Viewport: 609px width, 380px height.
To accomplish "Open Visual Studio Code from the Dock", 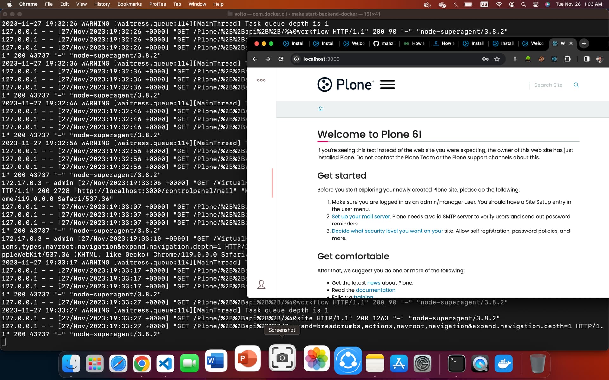I will [165, 363].
